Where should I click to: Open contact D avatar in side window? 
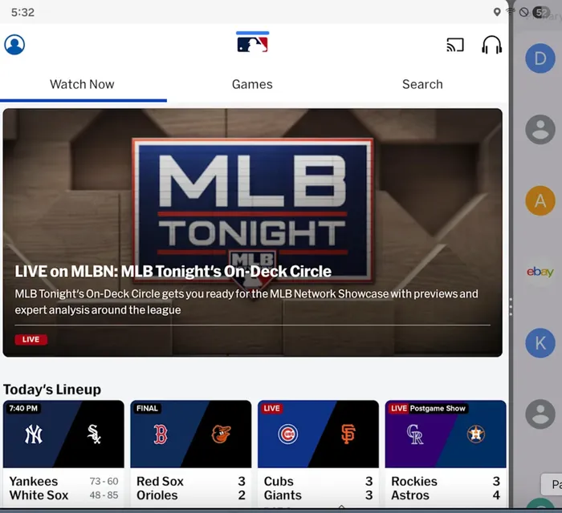click(540, 59)
